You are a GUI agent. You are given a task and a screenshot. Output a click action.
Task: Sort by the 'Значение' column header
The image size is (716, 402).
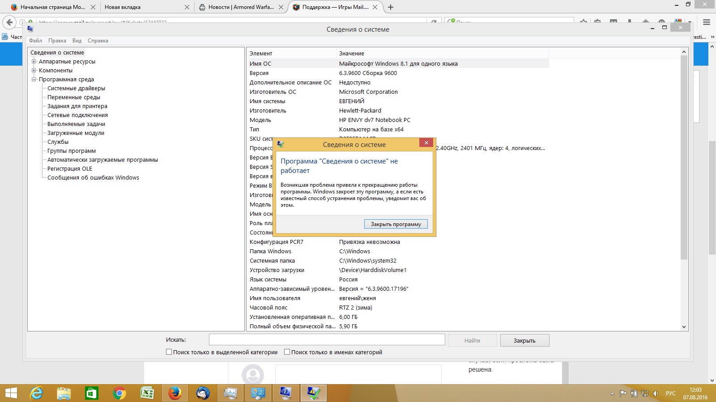(442, 53)
